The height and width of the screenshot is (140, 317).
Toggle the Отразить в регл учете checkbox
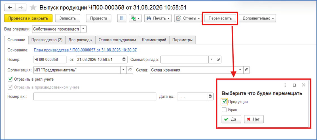(x=10, y=79)
